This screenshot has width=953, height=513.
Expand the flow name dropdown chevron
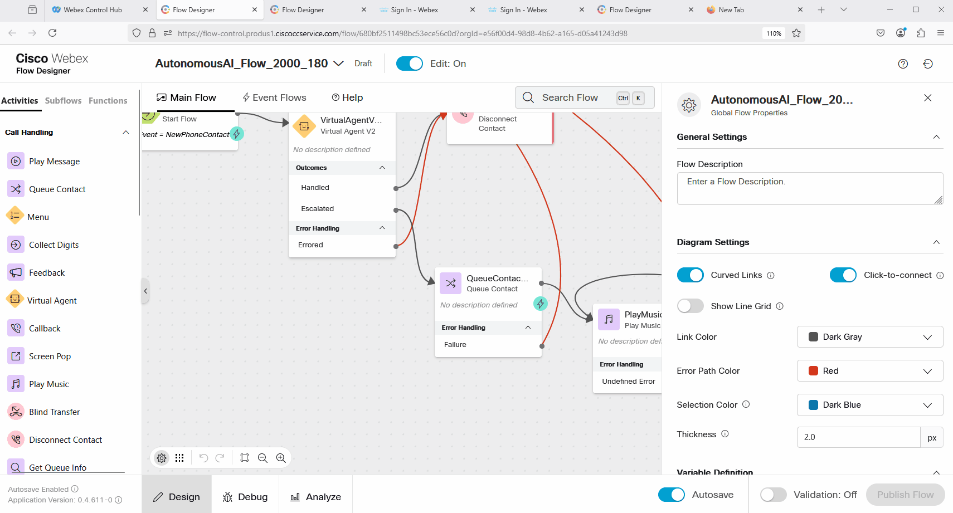click(338, 63)
